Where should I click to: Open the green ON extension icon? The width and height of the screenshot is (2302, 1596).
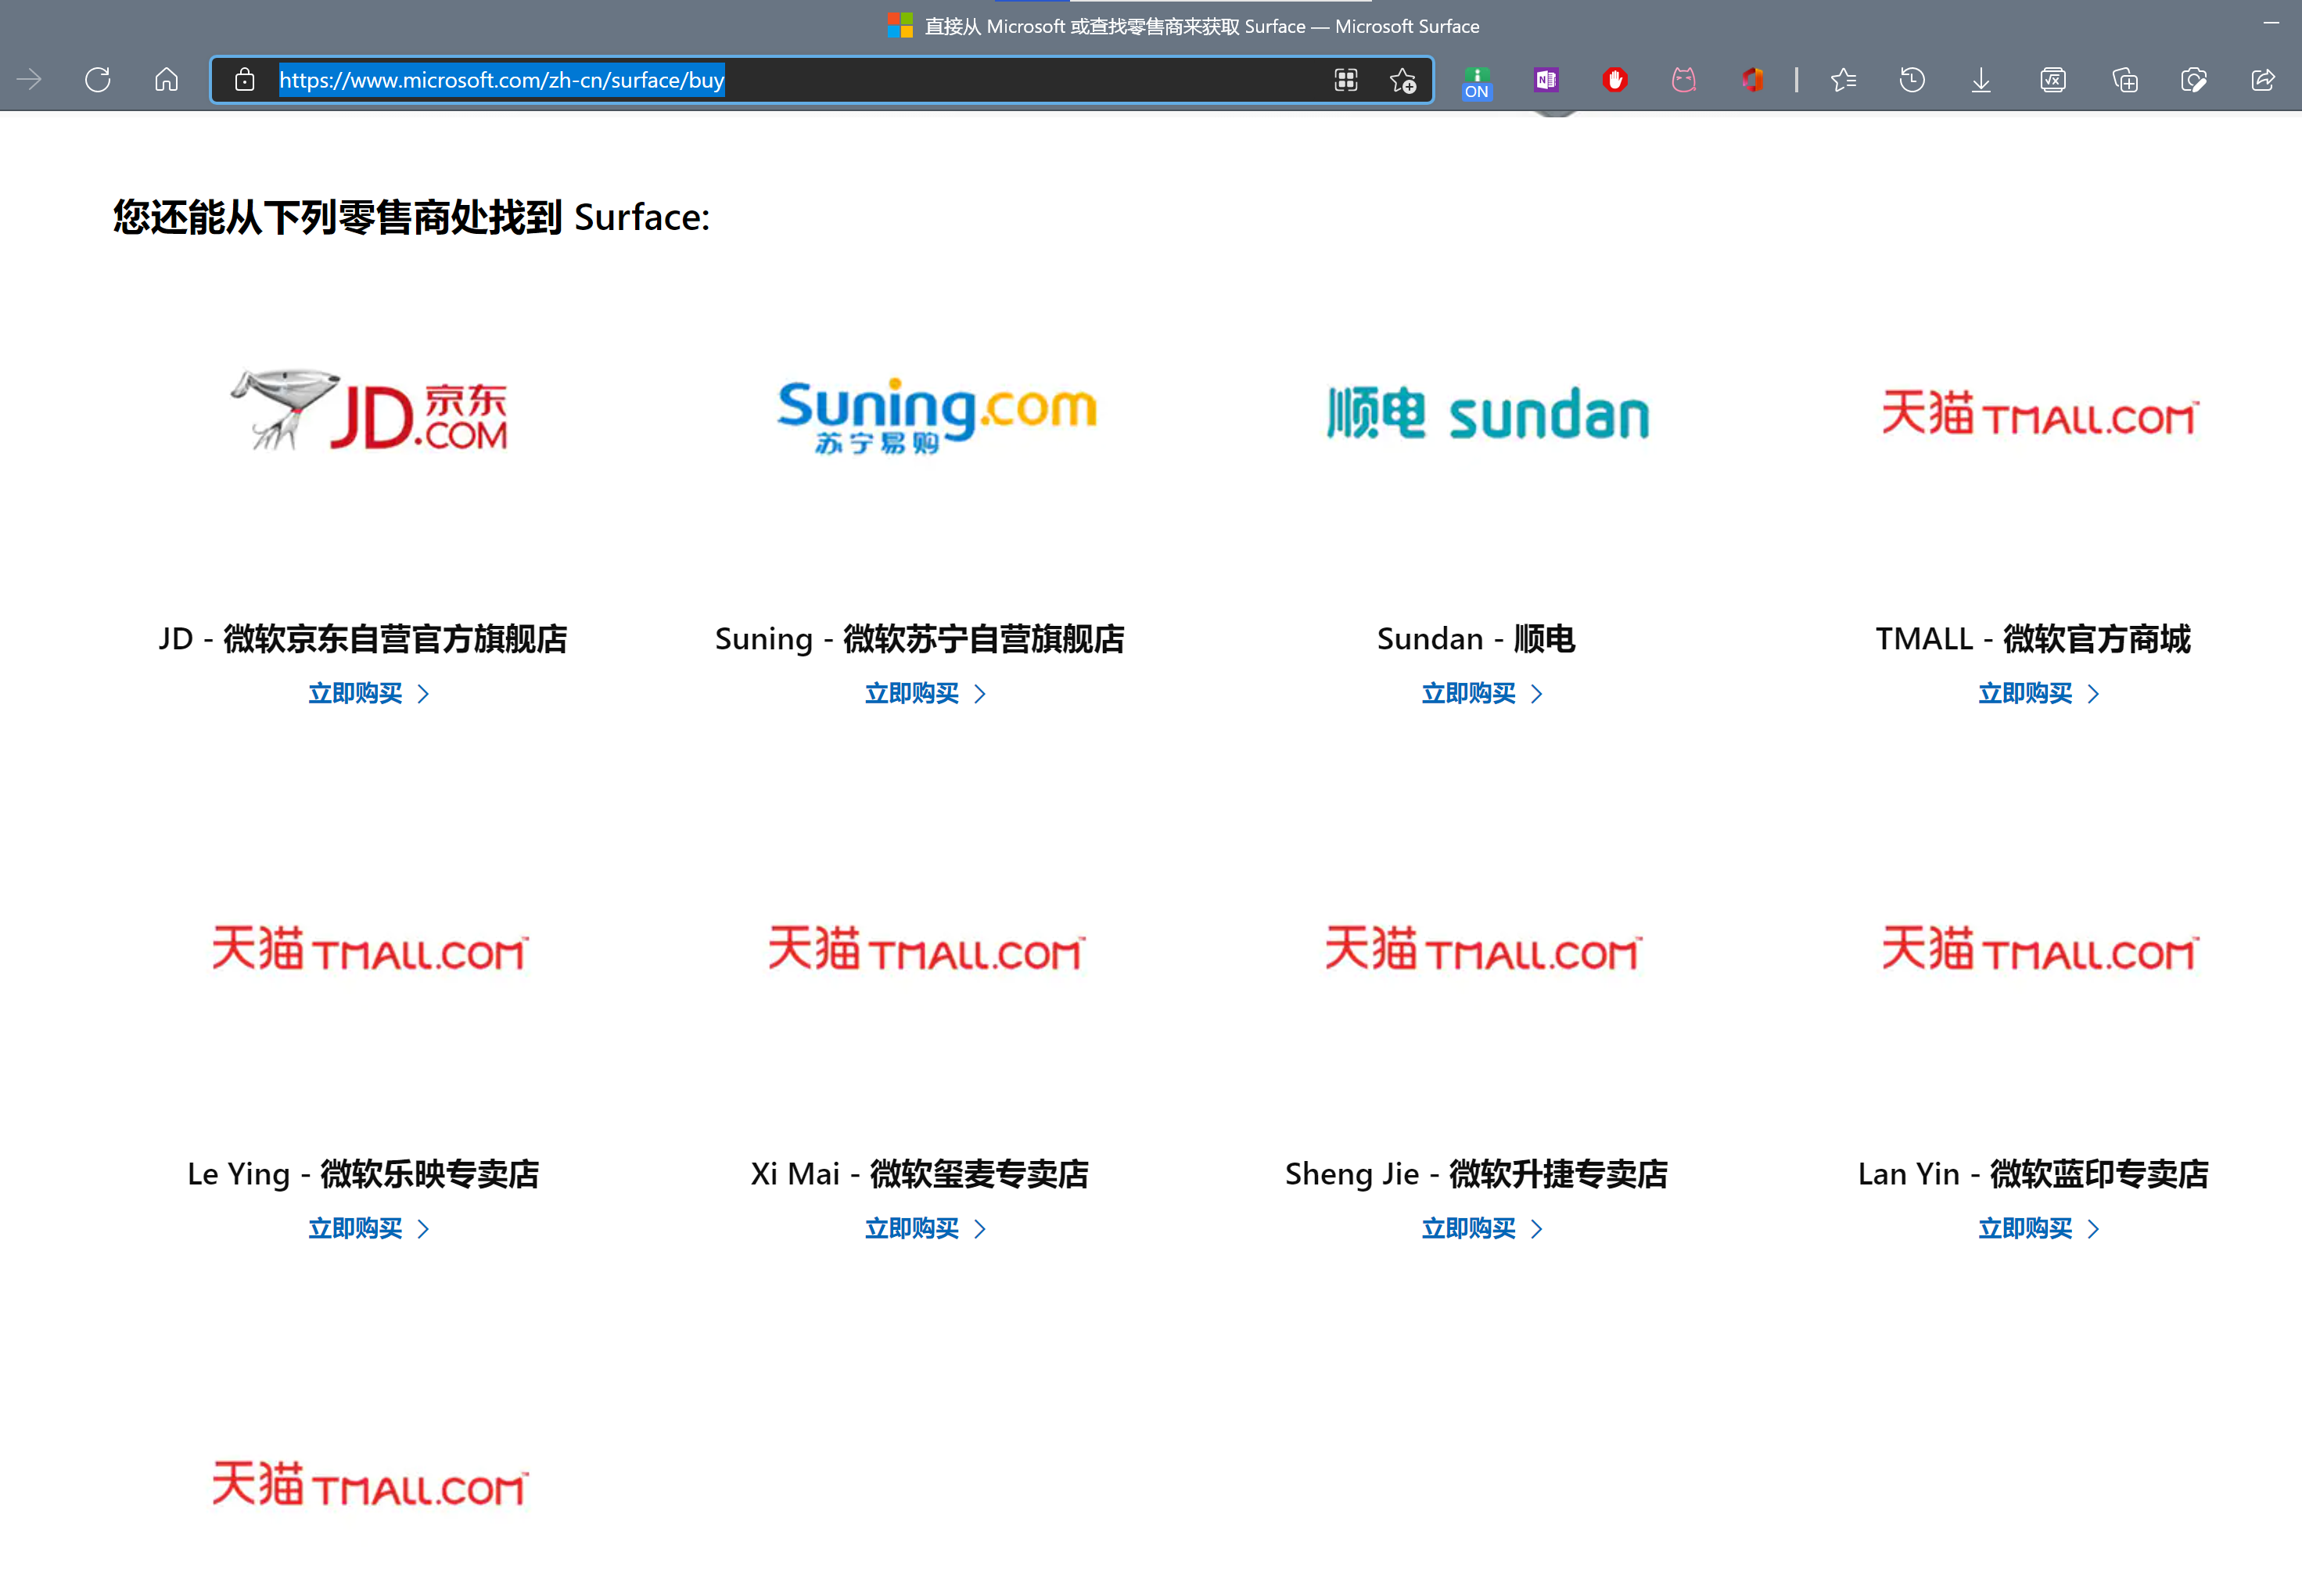1478,82
